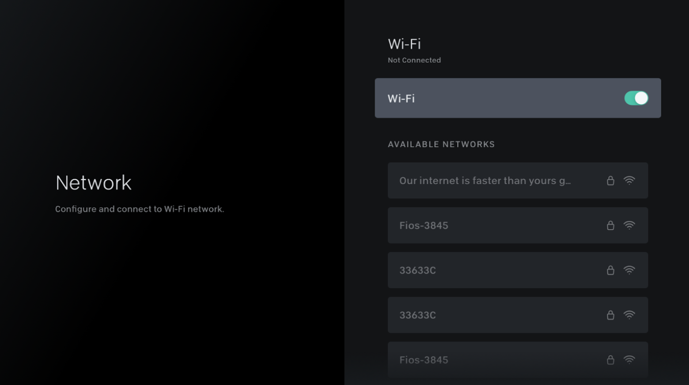Click signal strength icon on first 33633C network

(x=629, y=270)
